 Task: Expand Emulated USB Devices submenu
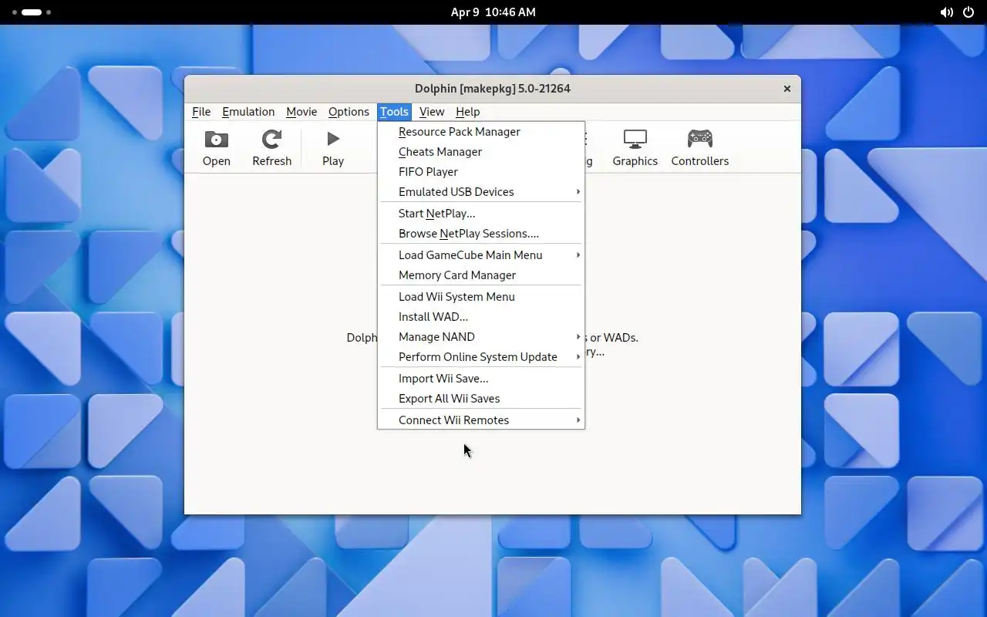[481, 192]
